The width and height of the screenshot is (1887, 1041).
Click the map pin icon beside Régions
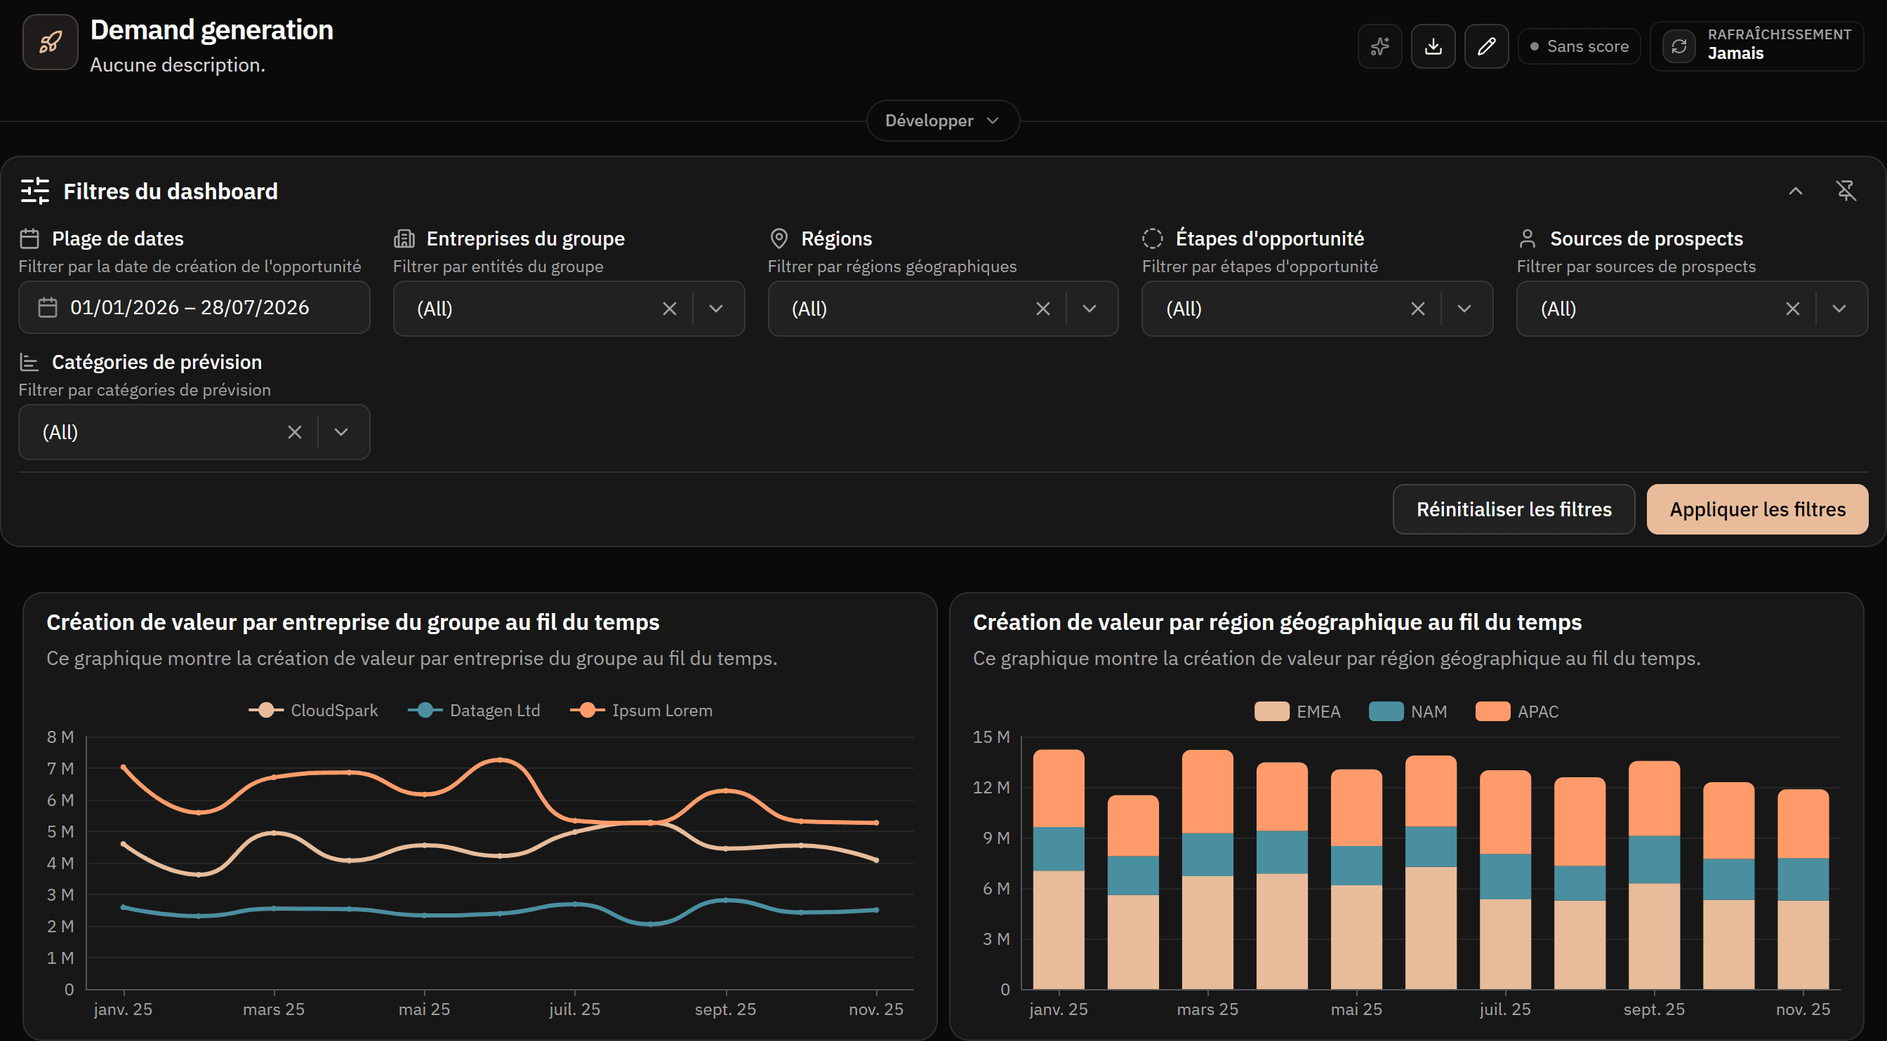pos(779,239)
